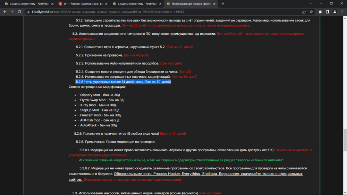
Task: Open a new tab with the plus button
Action: click(x=223, y=4)
